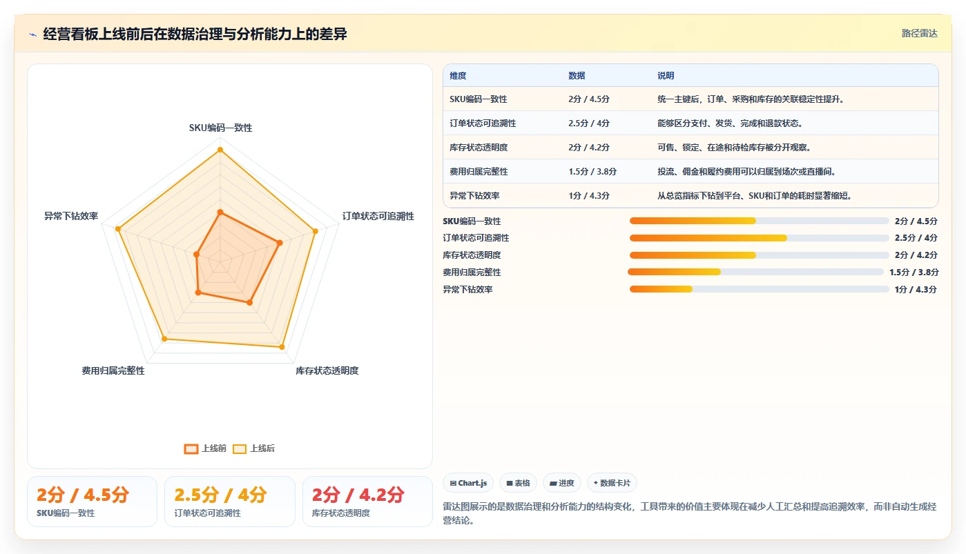The height and width of the screenshot is (554, 966).
Task: Click the 上线后 data point on 库存状态透明度 axis
Action: (x=282, y=347)
